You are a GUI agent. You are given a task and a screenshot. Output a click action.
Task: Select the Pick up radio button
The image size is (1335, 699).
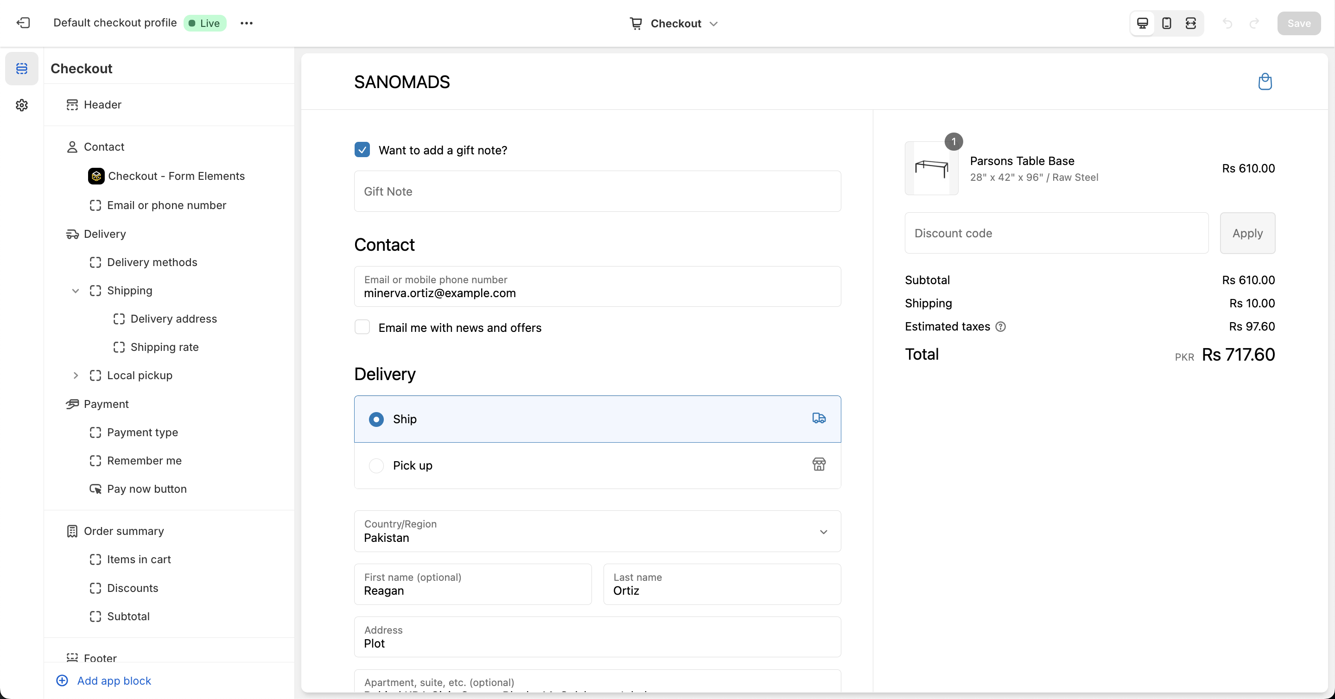click(x=376, y=465)
